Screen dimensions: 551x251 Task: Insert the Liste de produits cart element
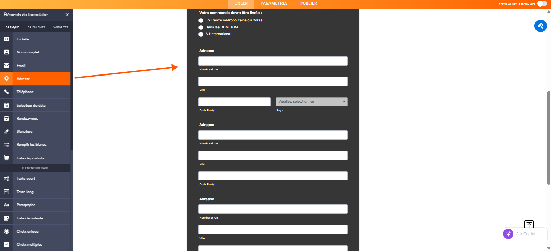pyautogui.click(x=35, y=158)
